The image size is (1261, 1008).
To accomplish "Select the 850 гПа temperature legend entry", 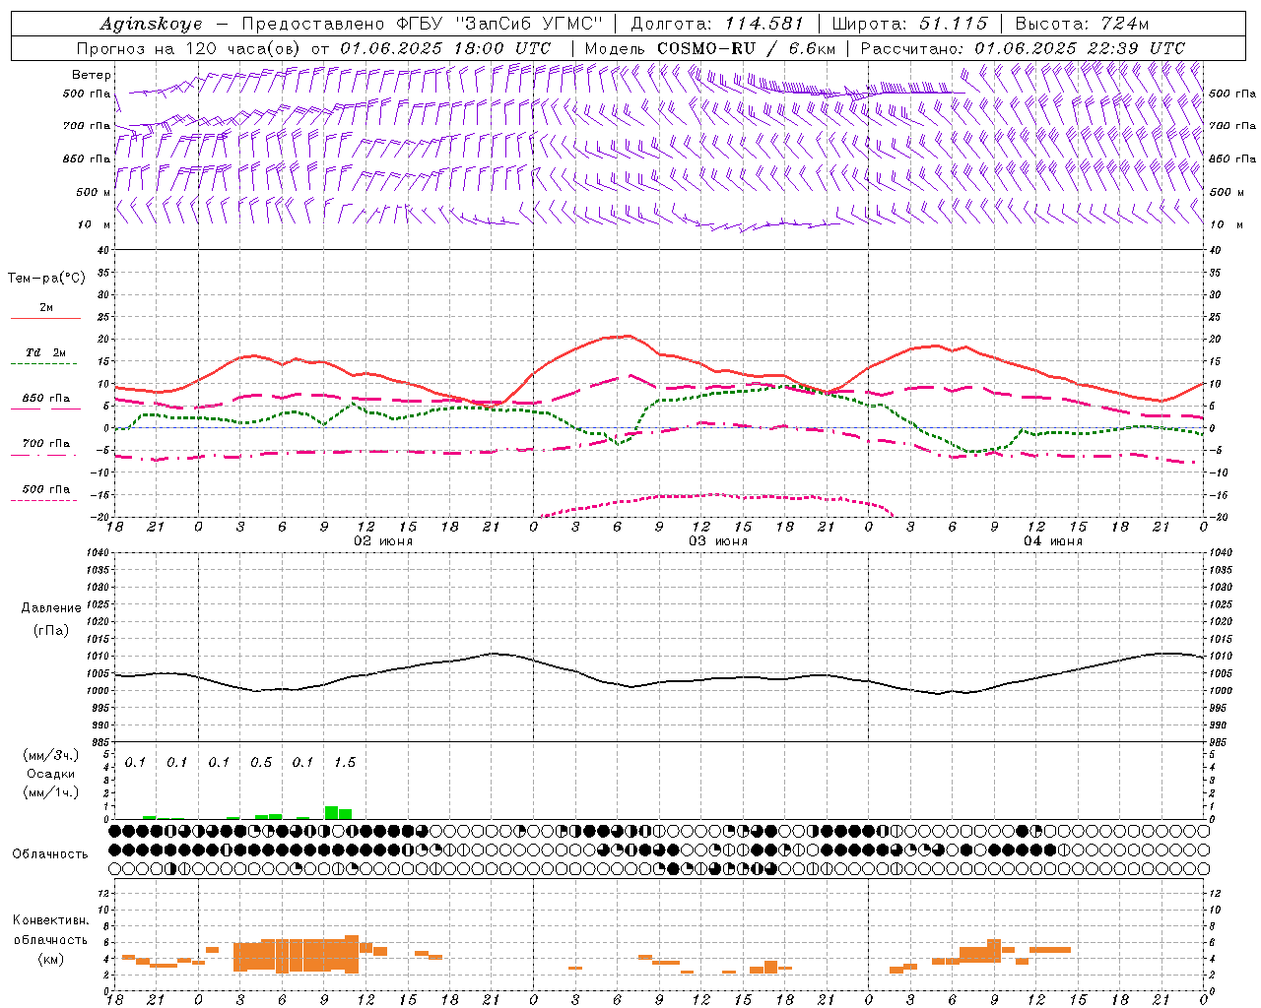I will [x=45, y=402].
